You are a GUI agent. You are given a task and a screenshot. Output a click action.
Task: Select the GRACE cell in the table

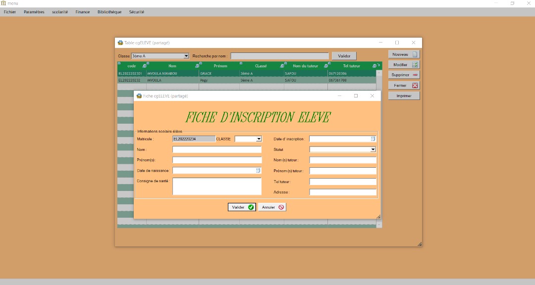click(x=219, y=73)
